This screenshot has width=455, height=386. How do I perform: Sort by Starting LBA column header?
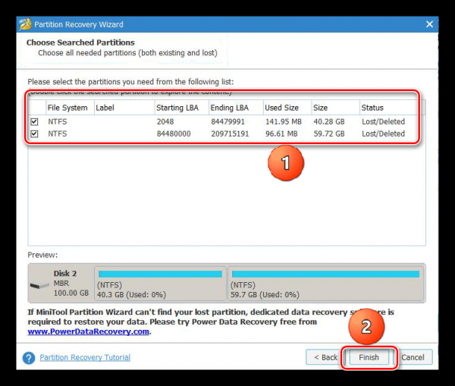click(181, 108)
